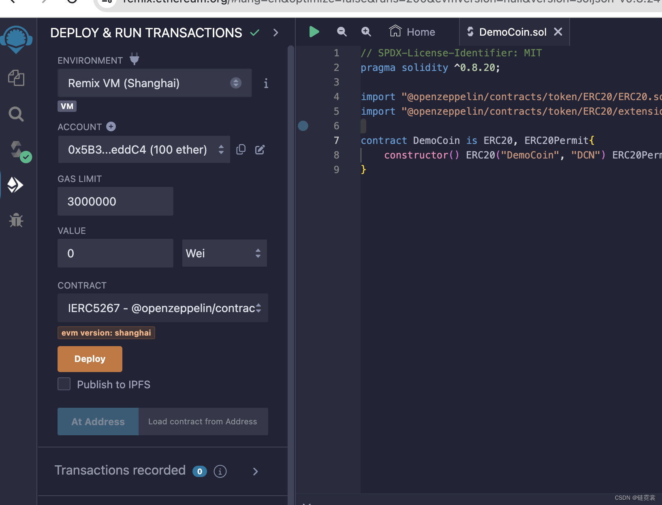The height and width of the screenshot is (505, 662).
Task: Sign a message with edit icon
Action: 260,150
